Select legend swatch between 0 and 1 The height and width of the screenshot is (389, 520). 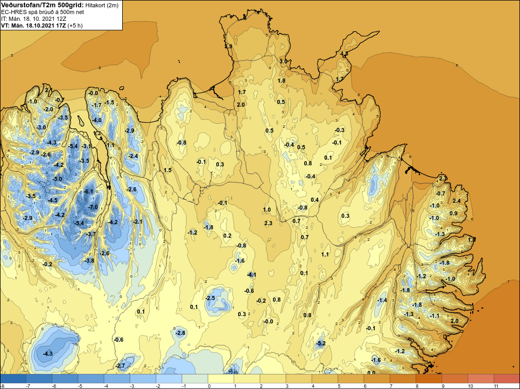(x=221, y=379)
